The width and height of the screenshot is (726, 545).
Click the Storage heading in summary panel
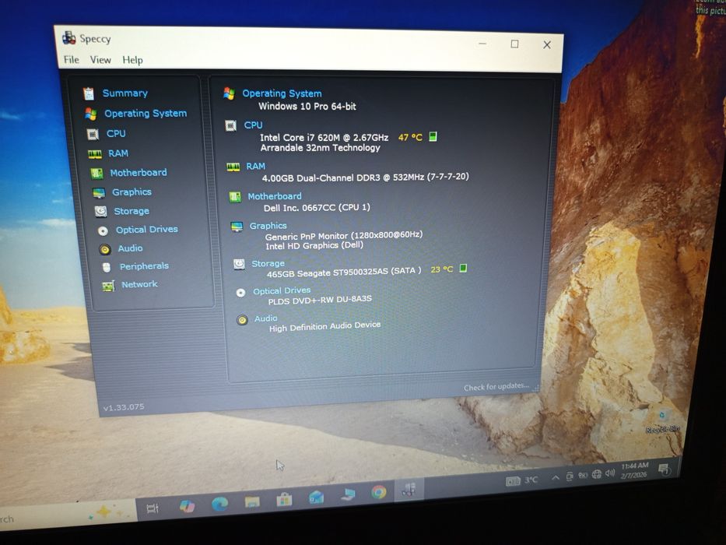[x=268, y=263]
